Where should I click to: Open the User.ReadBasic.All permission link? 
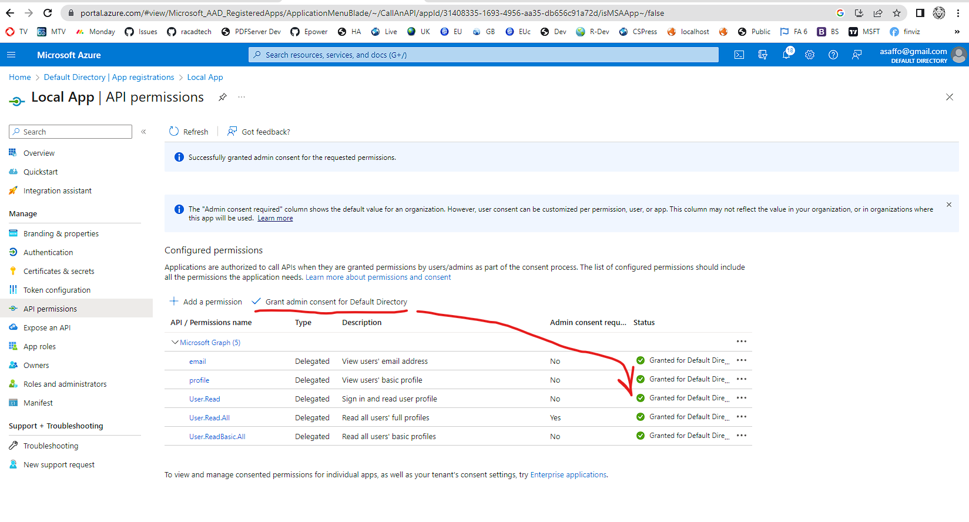(217, 437)
